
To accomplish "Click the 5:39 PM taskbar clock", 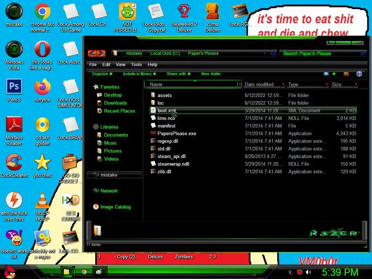I will point(340,272).
